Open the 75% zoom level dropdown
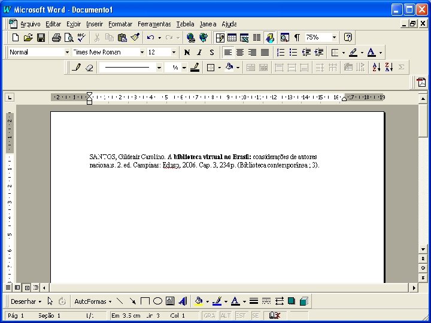The image size is (431, 323). click(334, 37)
